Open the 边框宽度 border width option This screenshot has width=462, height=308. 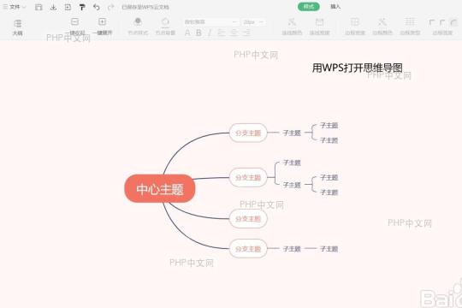(355, 27)
